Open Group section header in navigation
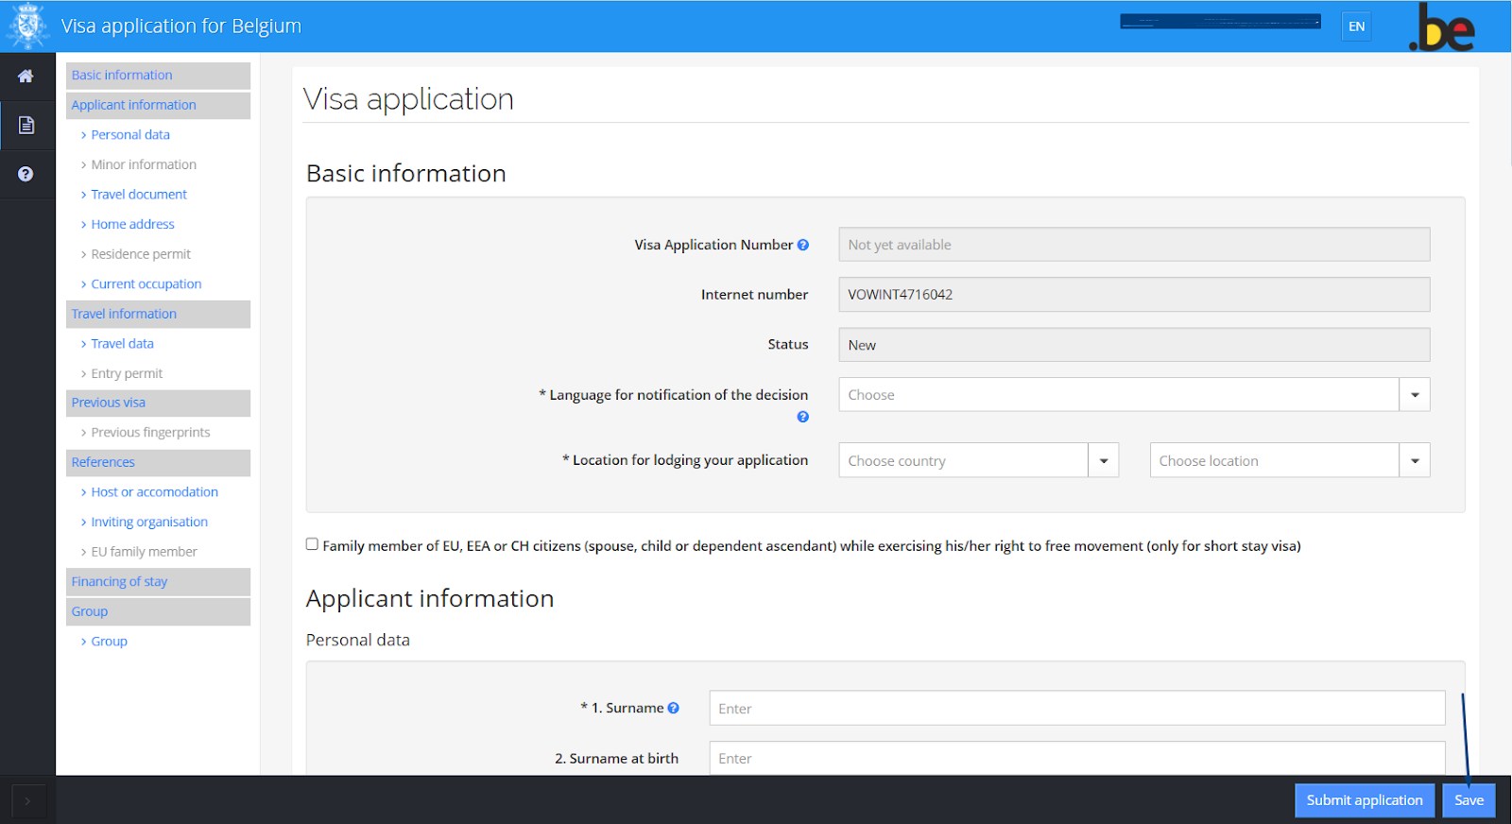 (x=159, y=611)
